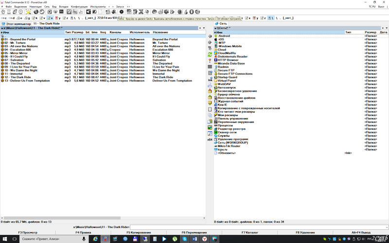Screen dimensions: 389x243
Task: Click the x64 label in middle bar
Action: (210, 139)
